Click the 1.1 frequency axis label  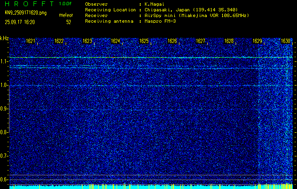coord(3,61)
